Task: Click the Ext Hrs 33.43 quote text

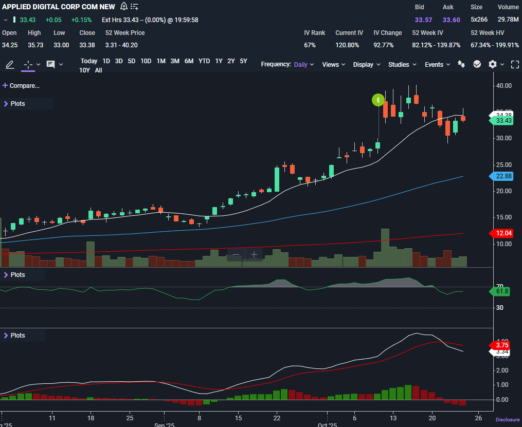Action: (150, 20)
